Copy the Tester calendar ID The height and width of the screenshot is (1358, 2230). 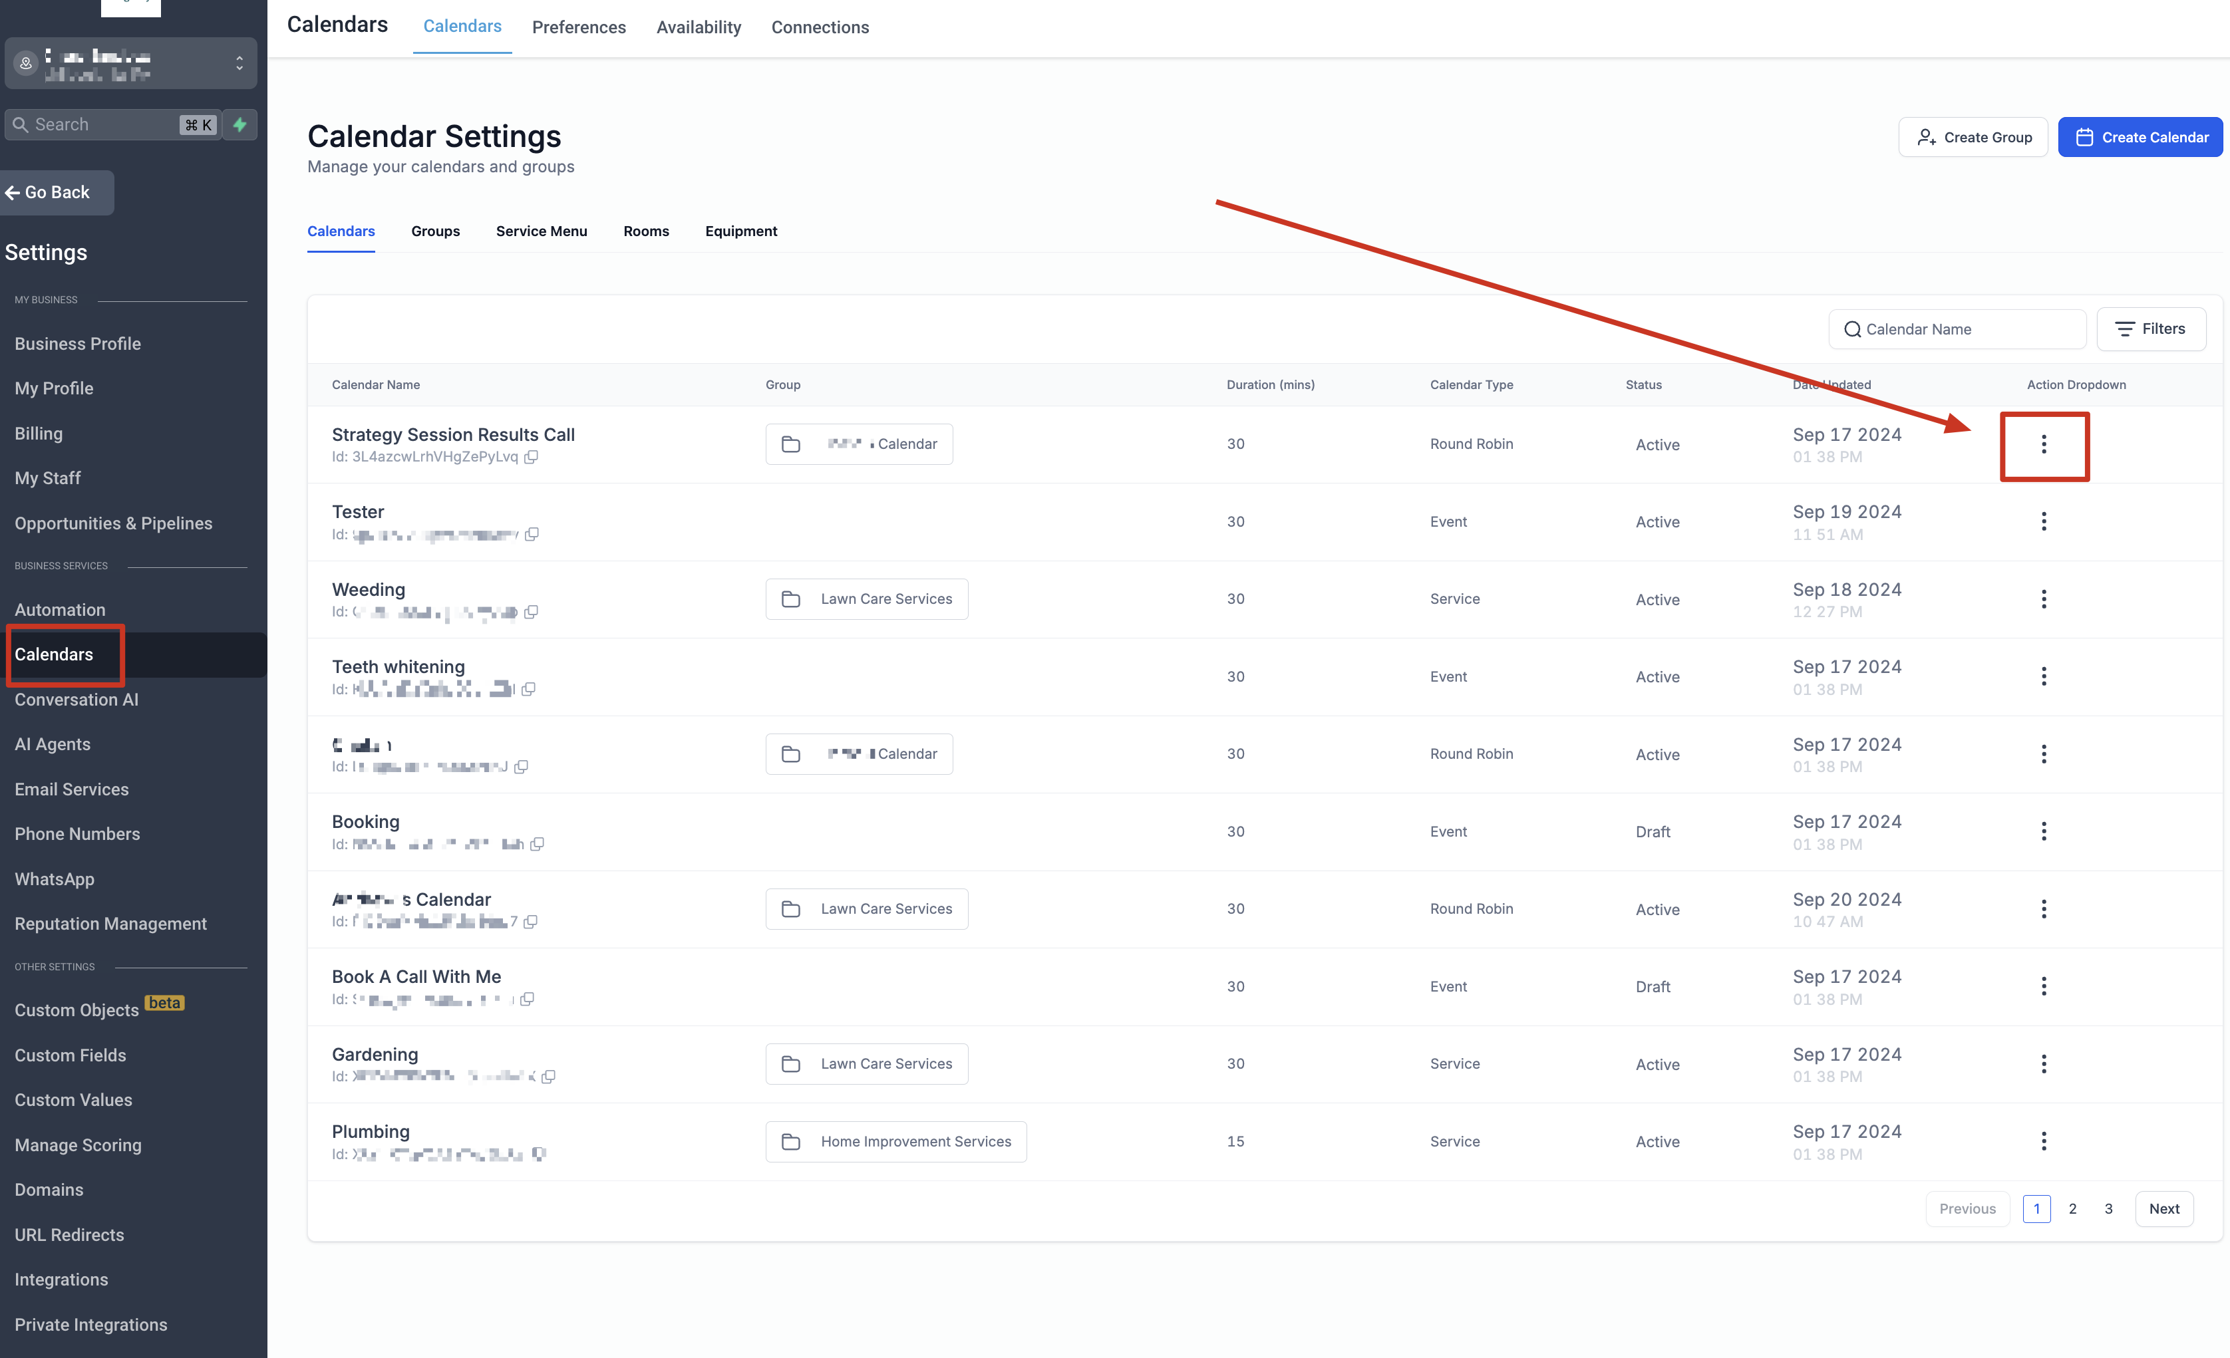[x=532, y=534]
